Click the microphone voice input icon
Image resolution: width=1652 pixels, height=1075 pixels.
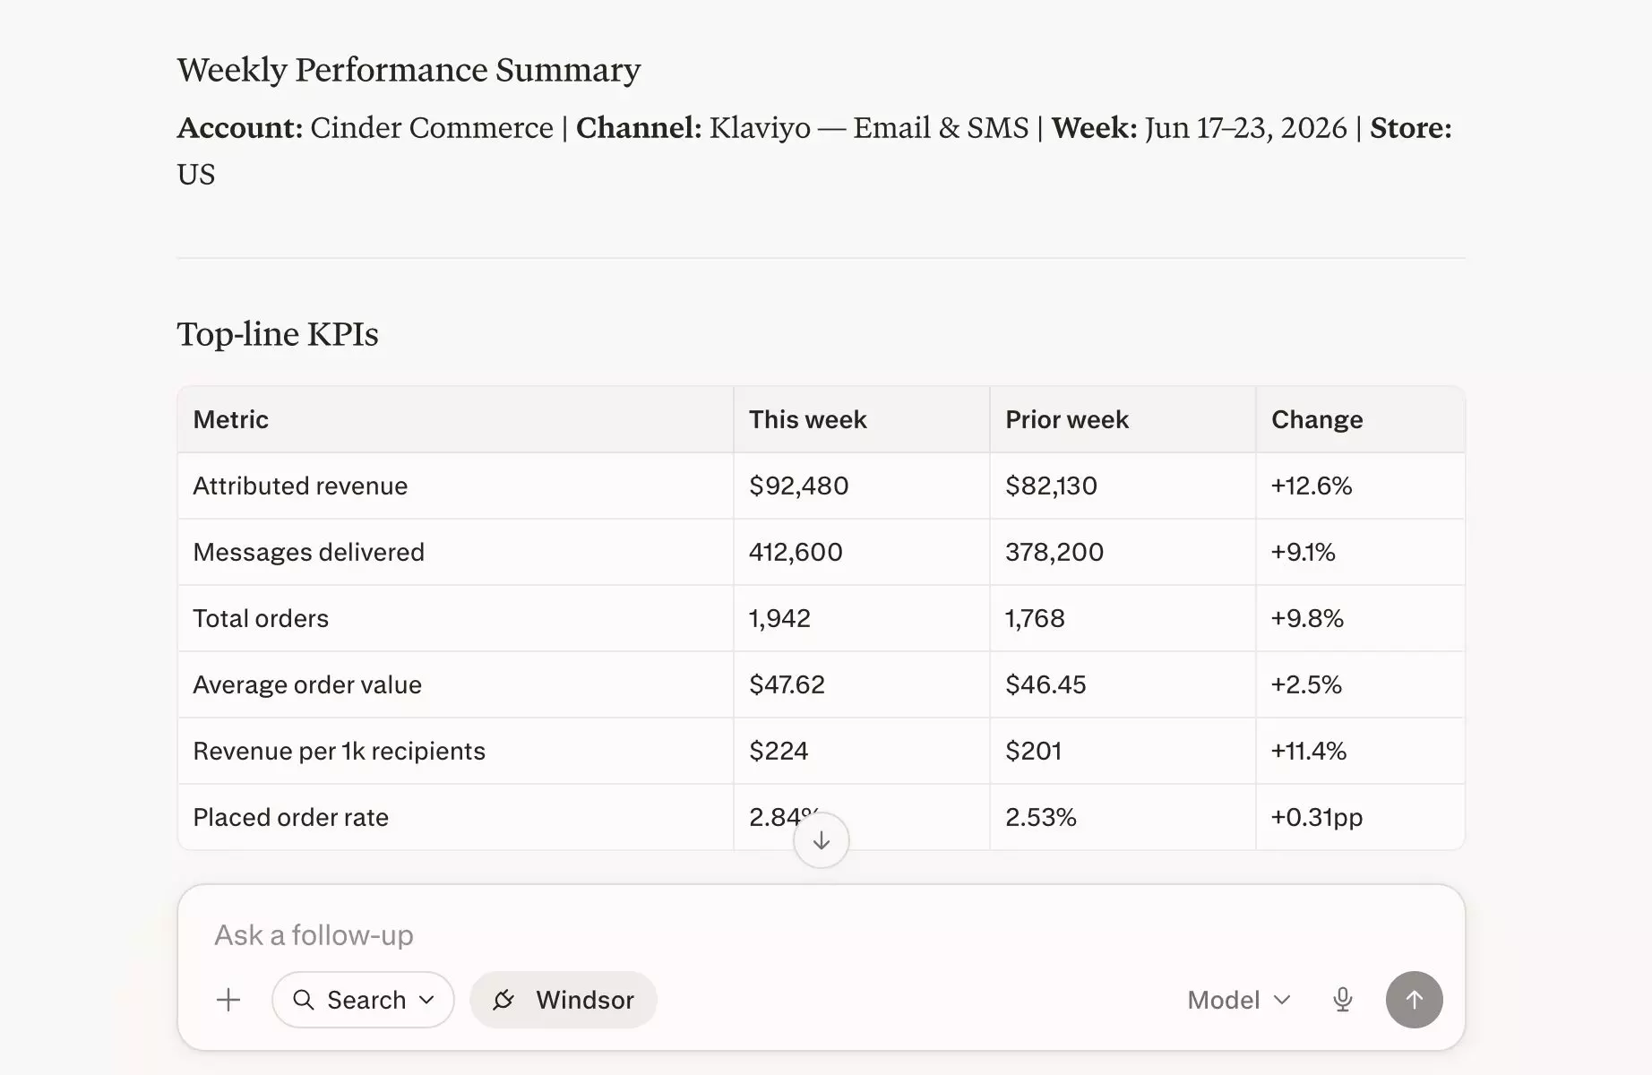pos(1342,1000)
